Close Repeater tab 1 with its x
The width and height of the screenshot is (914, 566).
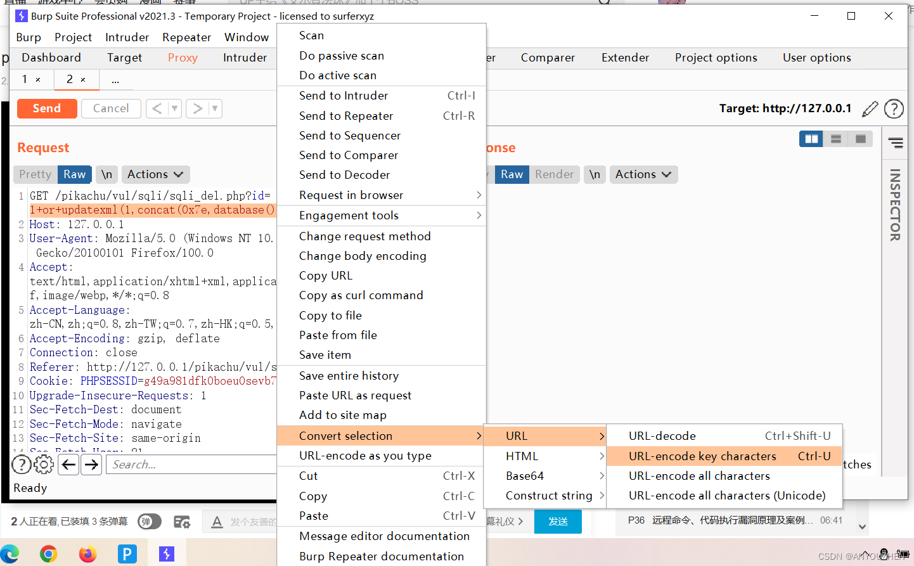tap(38, 80)
